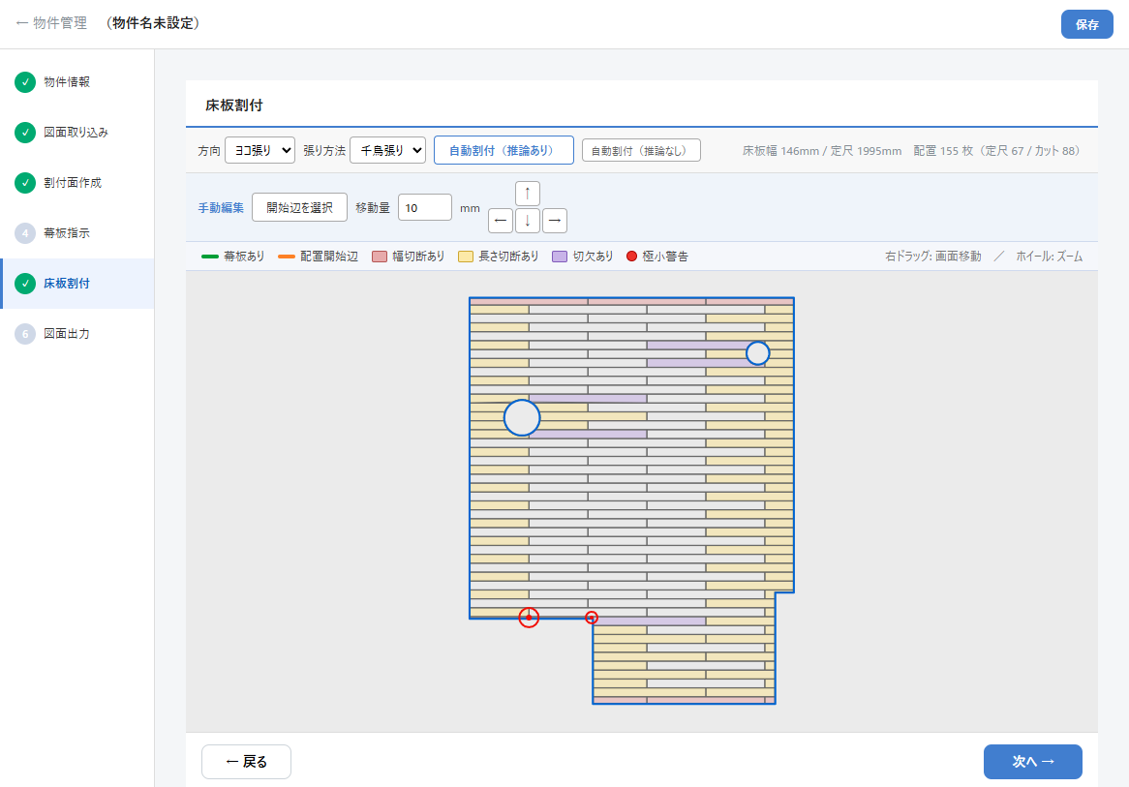This screenshot has height=787, width=1129.
Task: Click the green check icon for 物件情報
Action: (25, 82)
